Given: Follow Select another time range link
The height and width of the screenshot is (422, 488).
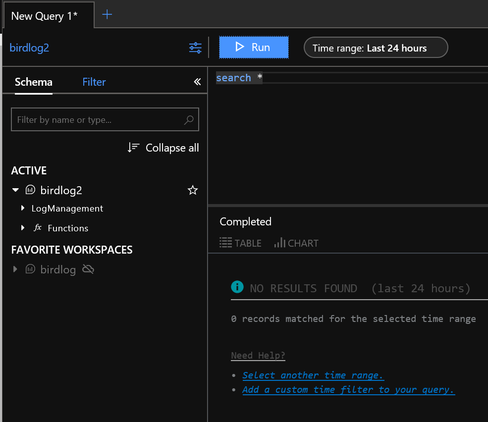Looking at the screenshot, I should [x=313, y=375].
